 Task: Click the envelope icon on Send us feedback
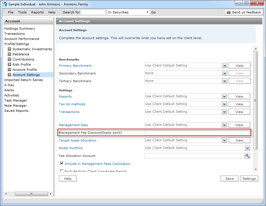228,12
